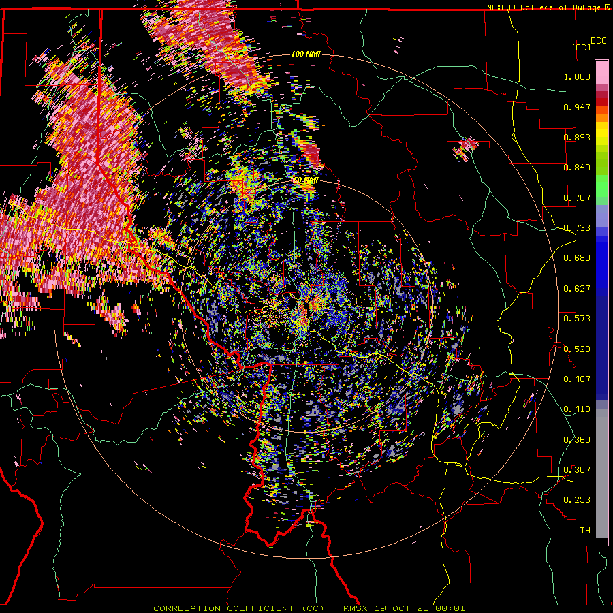Click the NEXLAB-College of DuPage header text

548,7
